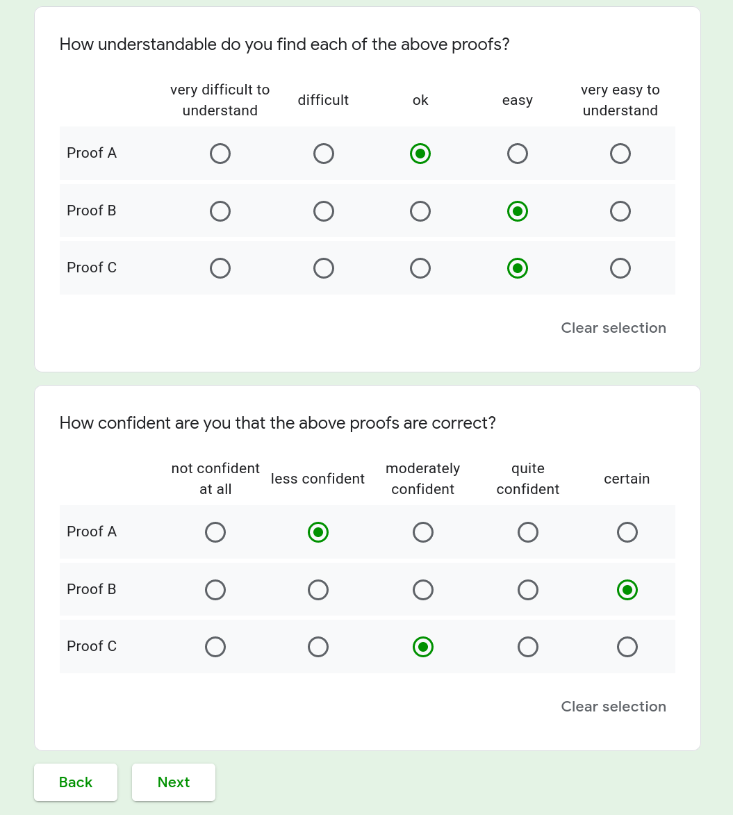Choose 'quite confident' for Proof C correctness

[528, 647]
